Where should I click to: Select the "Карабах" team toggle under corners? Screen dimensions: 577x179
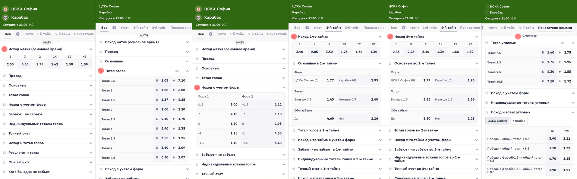(519, 121)
